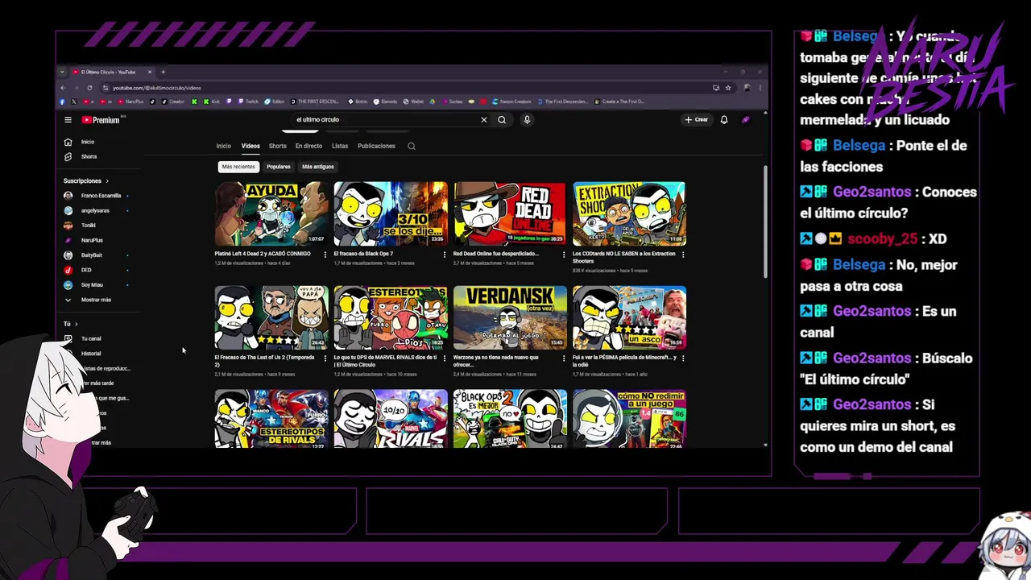Switch to the Inicio channel tab
1031x580 pixels.
[x=223, y=147]
